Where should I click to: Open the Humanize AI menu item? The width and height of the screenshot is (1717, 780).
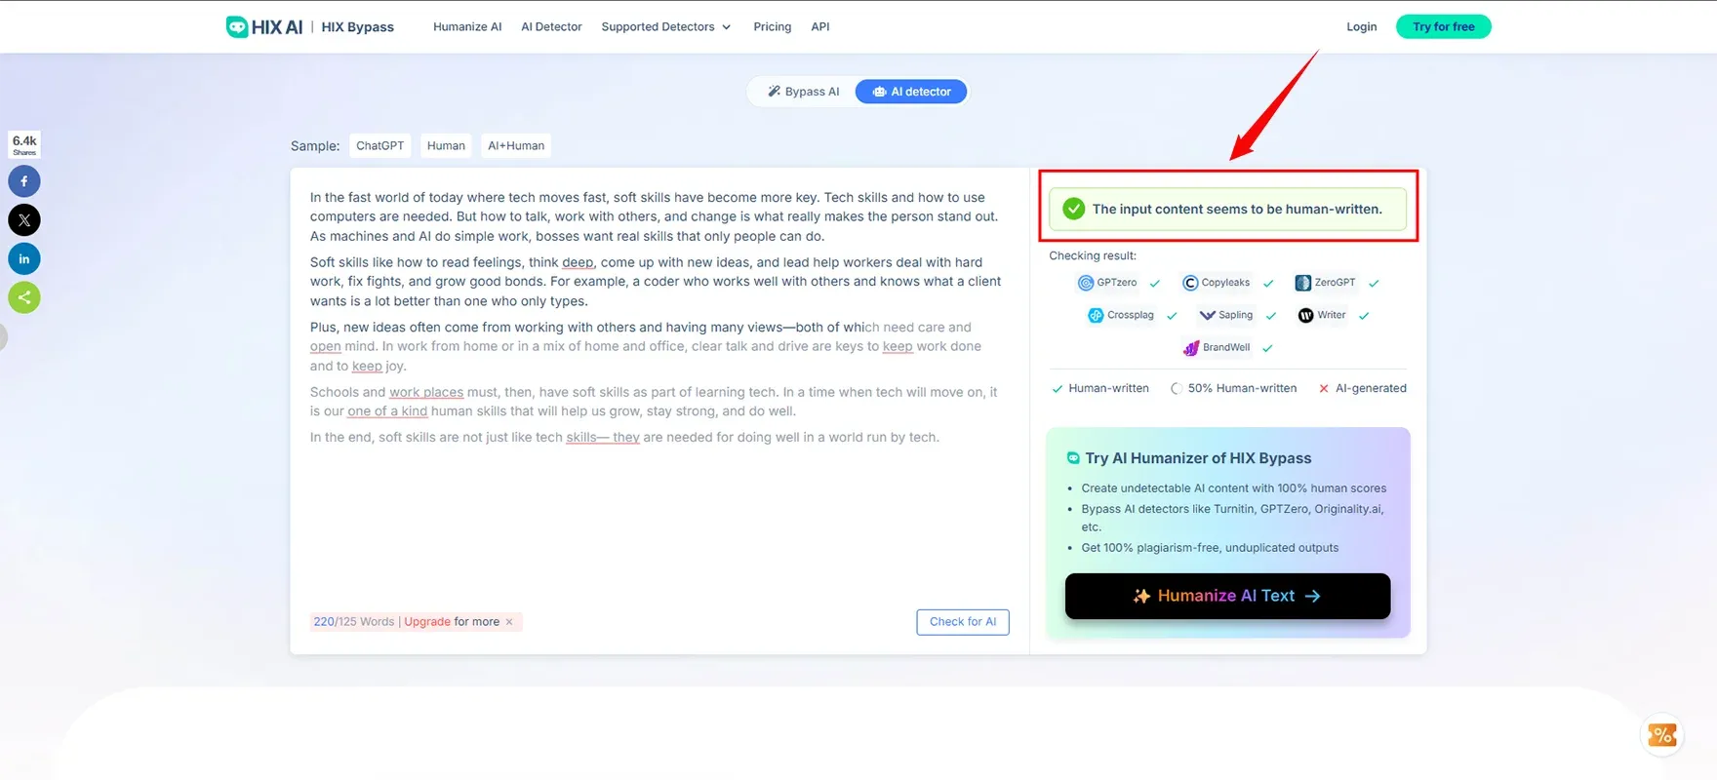[467, 26]
